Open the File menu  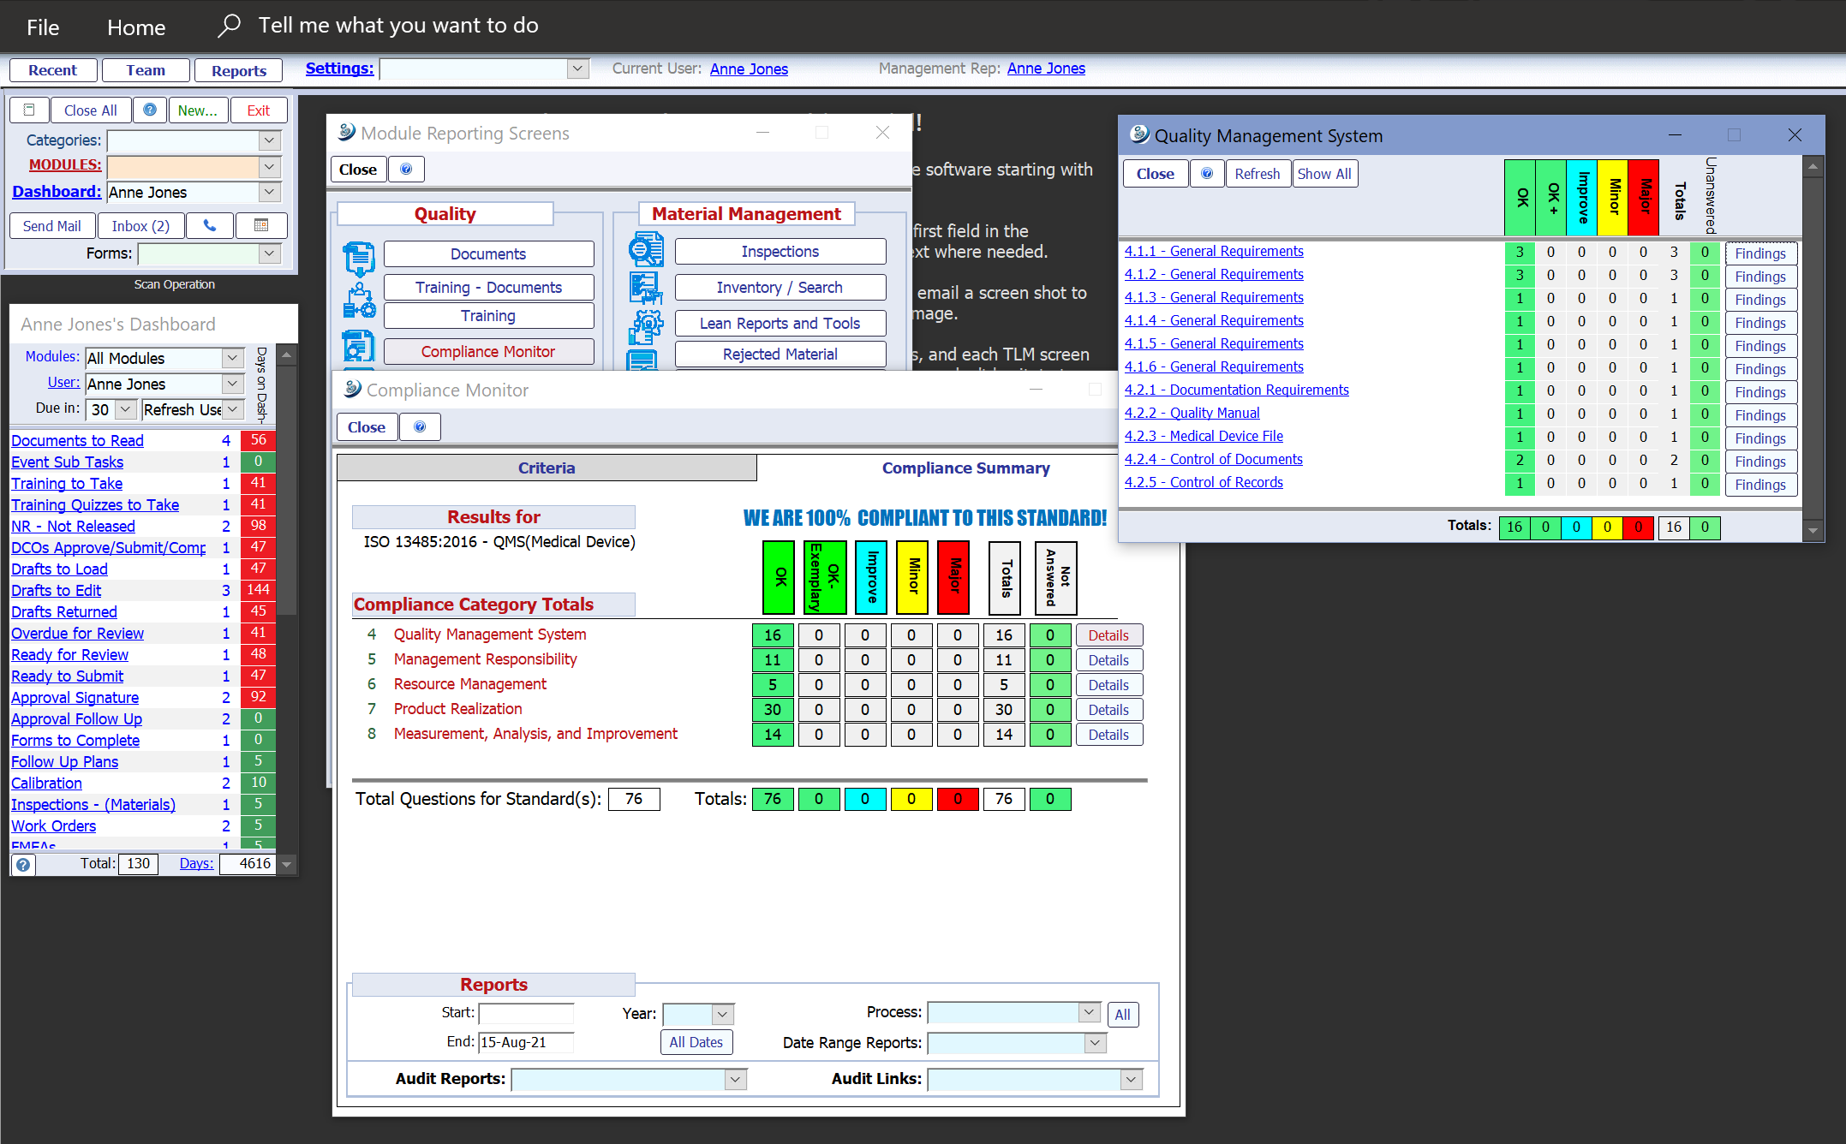point(42,27)
